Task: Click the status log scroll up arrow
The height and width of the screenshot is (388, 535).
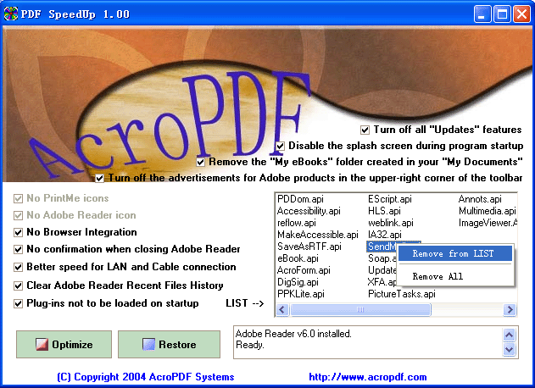Action: [x=509, y=335]
